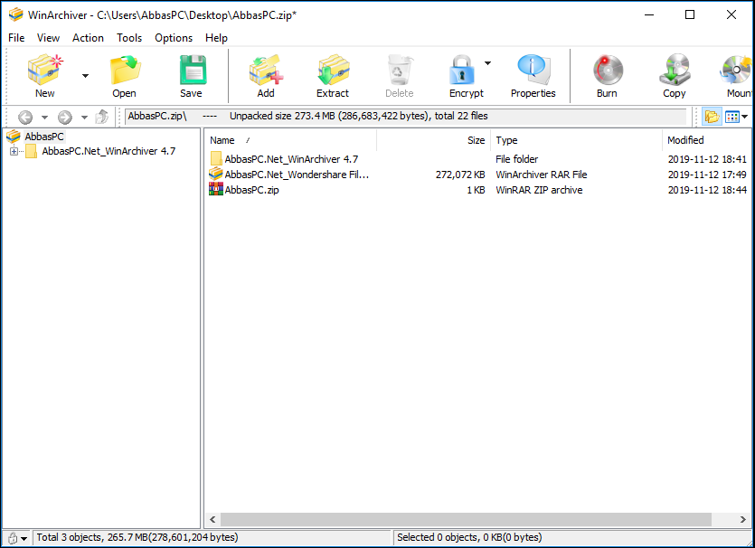Open the View menu
The image size is (755, 548).
[x=48, y=38]
